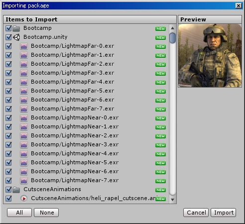Toggle the LightmapFar-3.exr checkbox

click(8, 73)
